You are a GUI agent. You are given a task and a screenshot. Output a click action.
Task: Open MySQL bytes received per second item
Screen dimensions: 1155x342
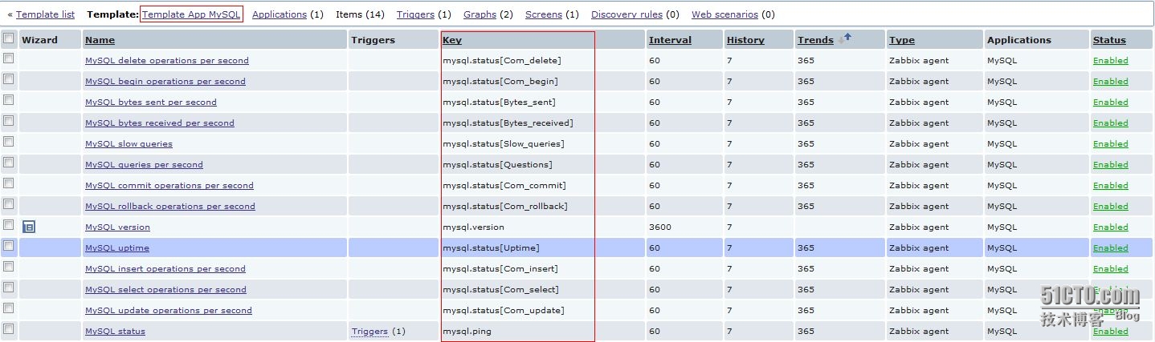click(160, 123)
